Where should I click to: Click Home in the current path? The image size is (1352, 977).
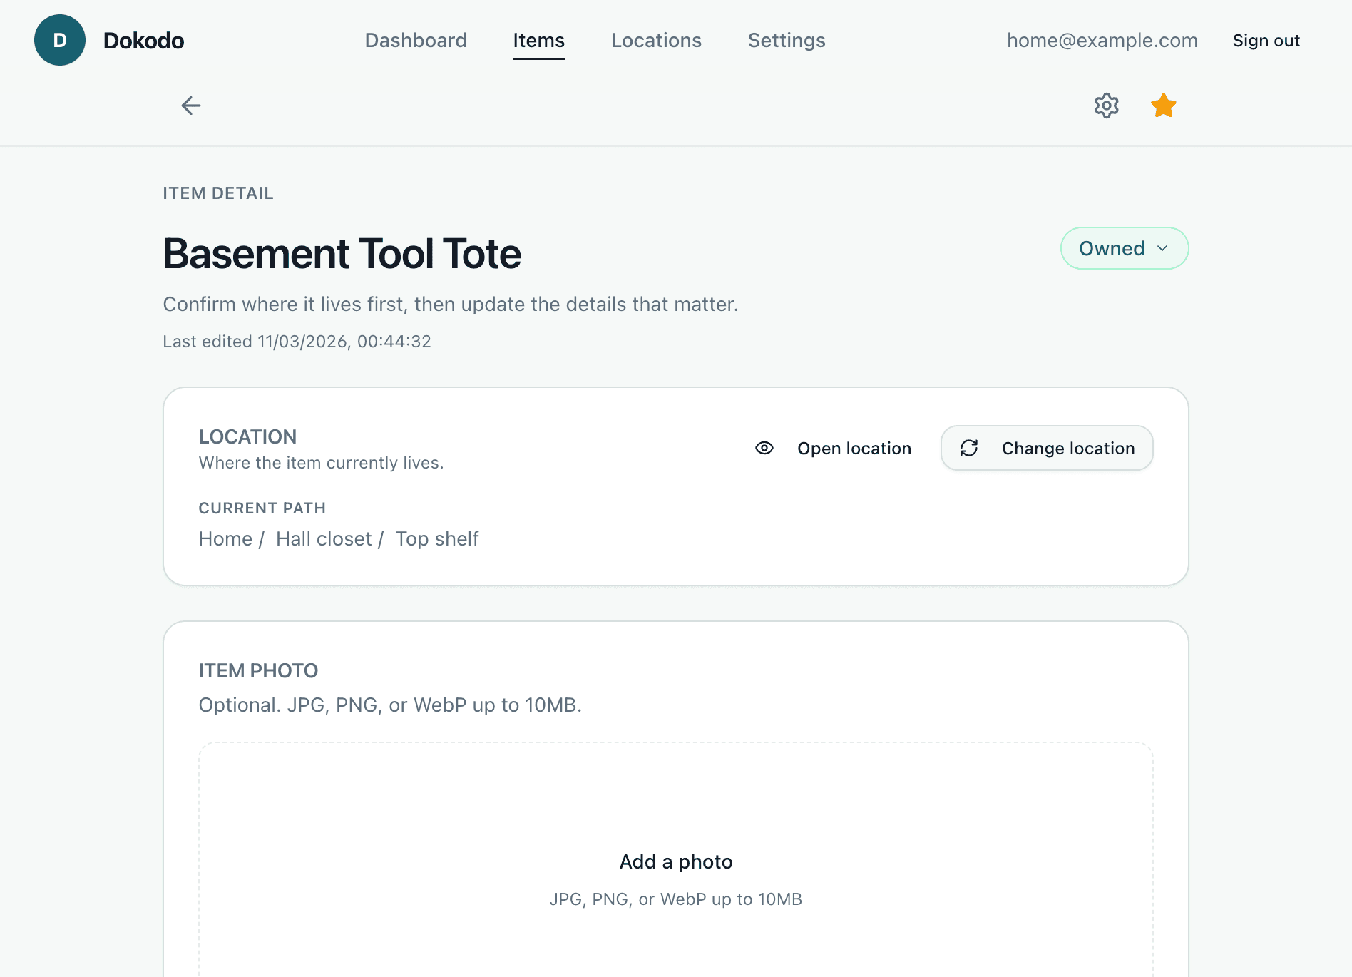[x=225, y=538]
